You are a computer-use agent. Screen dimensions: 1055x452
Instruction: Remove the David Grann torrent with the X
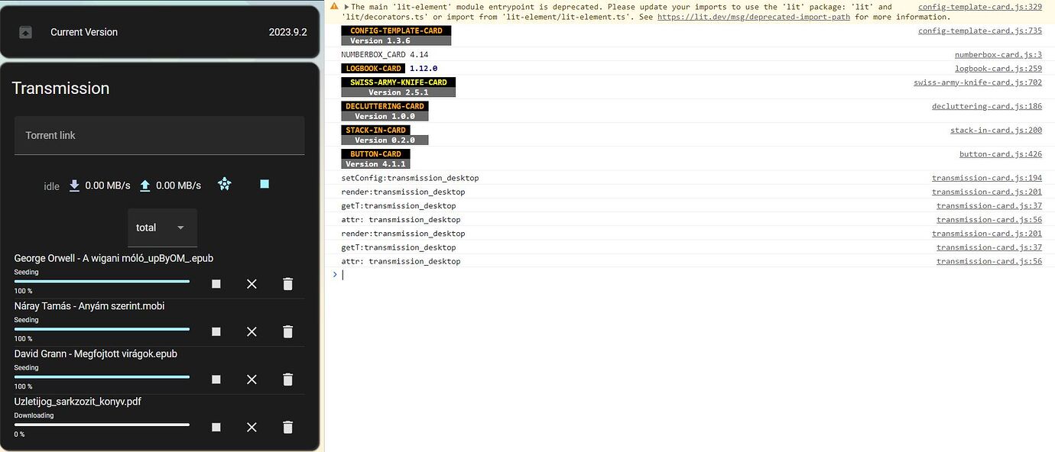[252, 379]
